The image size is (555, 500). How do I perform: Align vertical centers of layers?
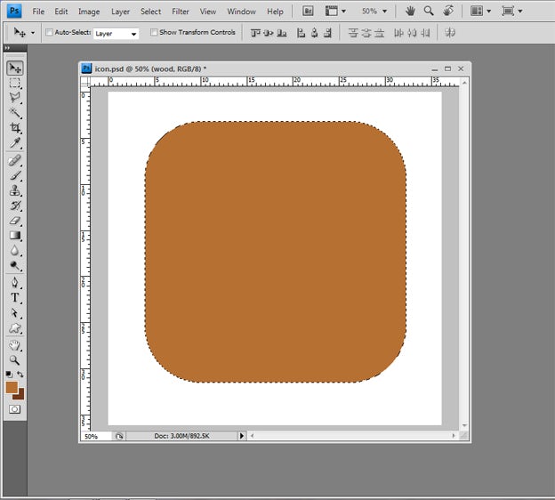[269, 33]
